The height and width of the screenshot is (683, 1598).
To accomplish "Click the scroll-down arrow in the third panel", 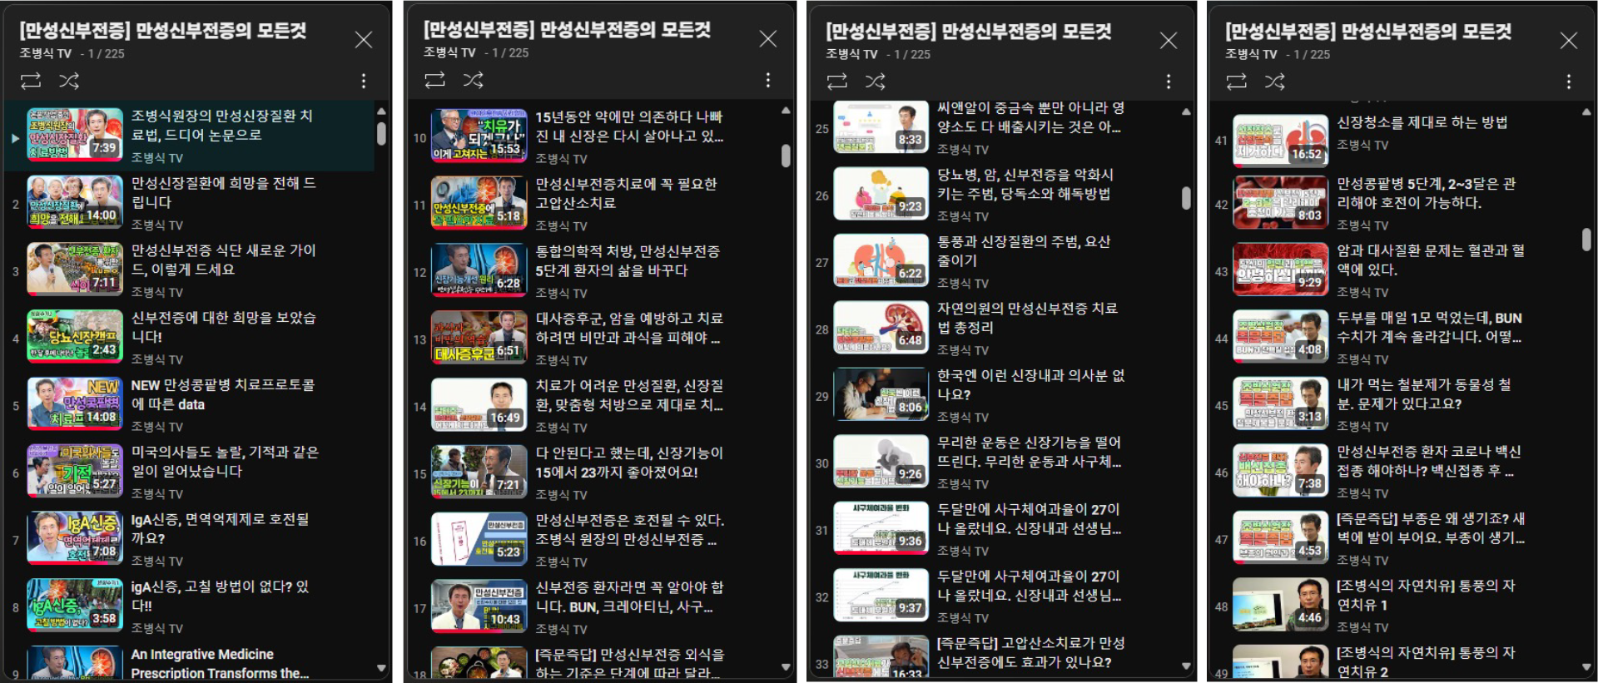I will click(1186, 666).
